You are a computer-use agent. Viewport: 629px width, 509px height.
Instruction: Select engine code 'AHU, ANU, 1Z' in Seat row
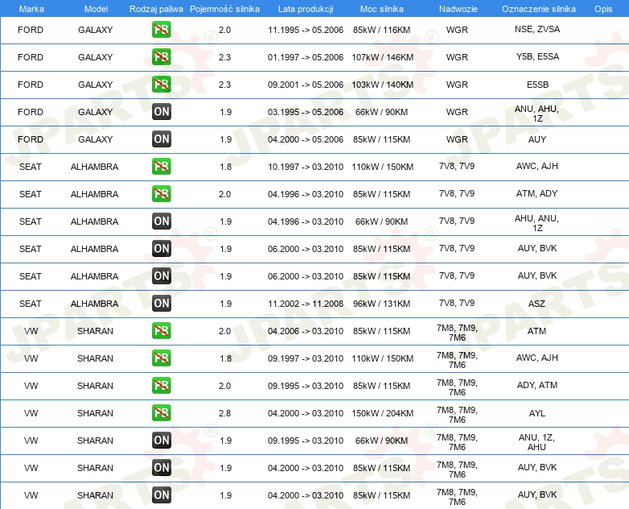537,223
